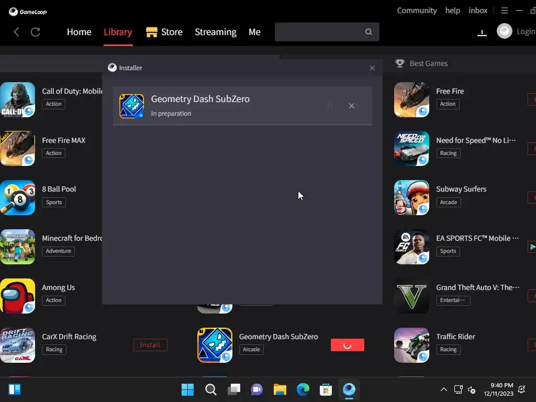Viewport: 536px width, 402px height.
Task: Open the hamburger menu icon
Action: [x=504, y=10]
